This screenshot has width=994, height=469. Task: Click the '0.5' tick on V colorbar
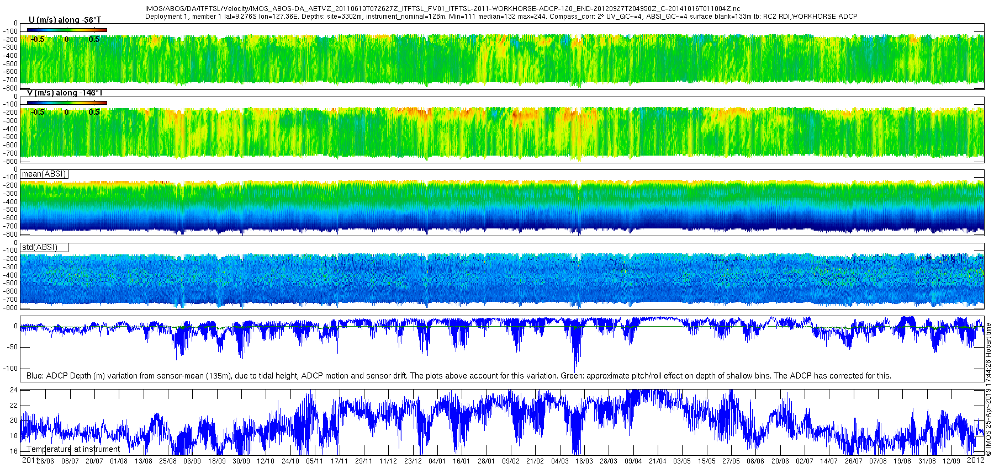94,112
